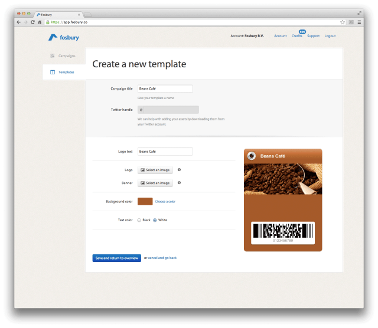This screenshot has height=328, width=378.
Task: Click the coffee cup logo on pass preview
Action: click(x=252, y=156)
